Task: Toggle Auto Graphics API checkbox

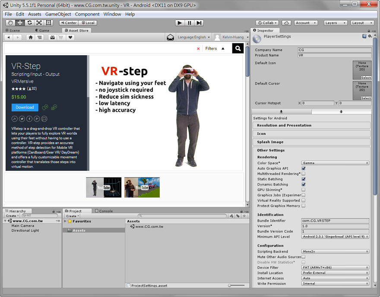Action: [x=304, y=168]
